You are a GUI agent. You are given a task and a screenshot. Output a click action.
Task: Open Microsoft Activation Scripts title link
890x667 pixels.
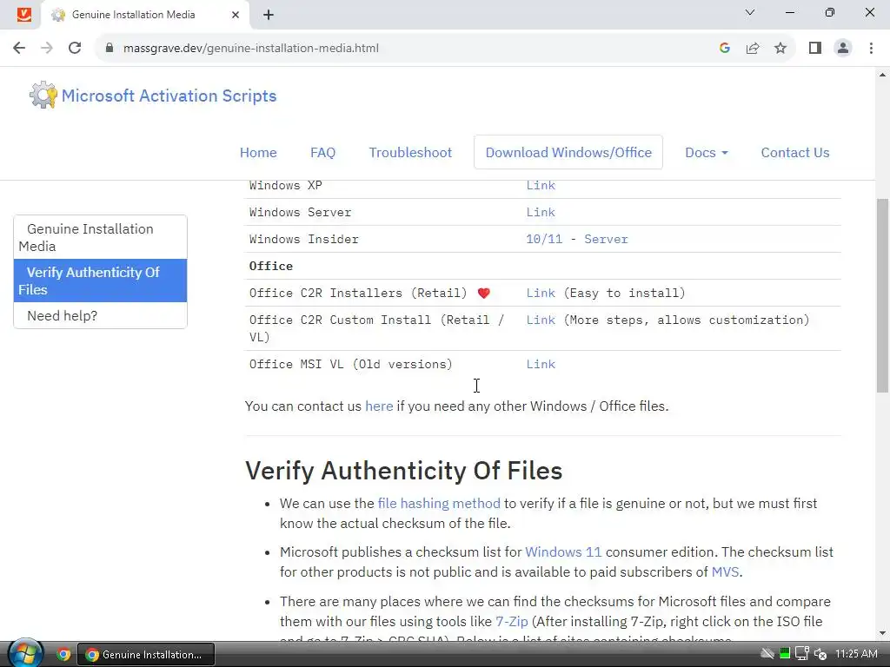click(x=169, y=96)
